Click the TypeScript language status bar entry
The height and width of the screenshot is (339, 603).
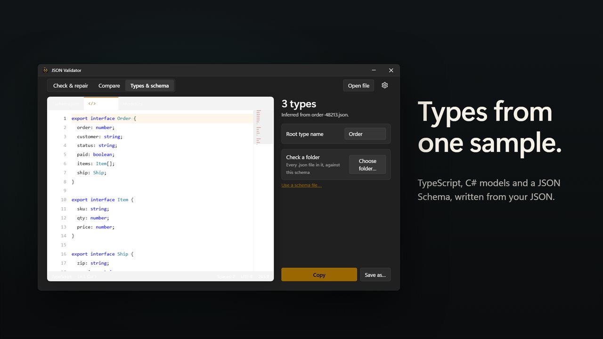[x=61, y=276]
